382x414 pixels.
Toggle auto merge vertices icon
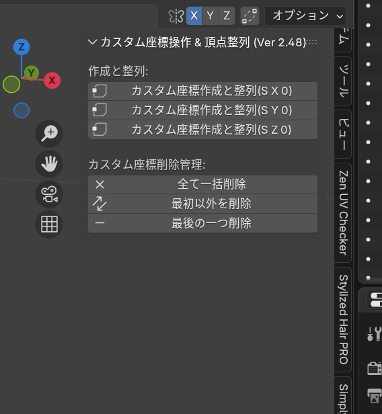pyautogui.click(x=250, y=16)
